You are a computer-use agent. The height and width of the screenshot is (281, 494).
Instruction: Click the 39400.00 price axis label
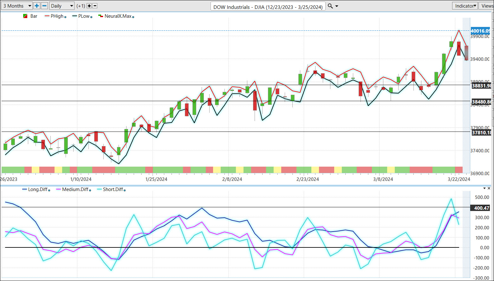pyautogui.click(x=480, y=59)
